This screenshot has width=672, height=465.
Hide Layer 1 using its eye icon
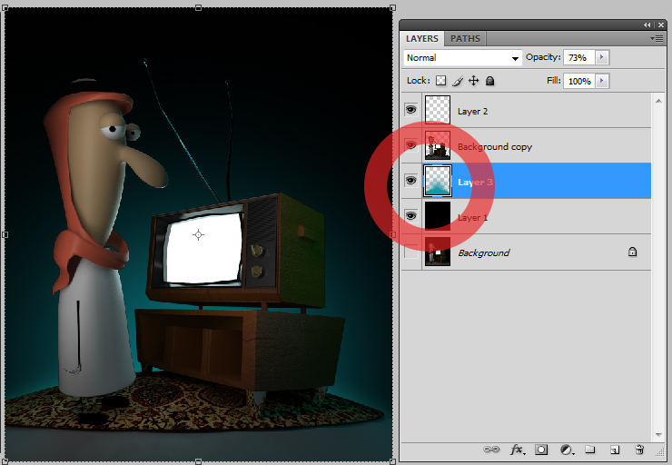pyautogui.click(x=410, y=215)
